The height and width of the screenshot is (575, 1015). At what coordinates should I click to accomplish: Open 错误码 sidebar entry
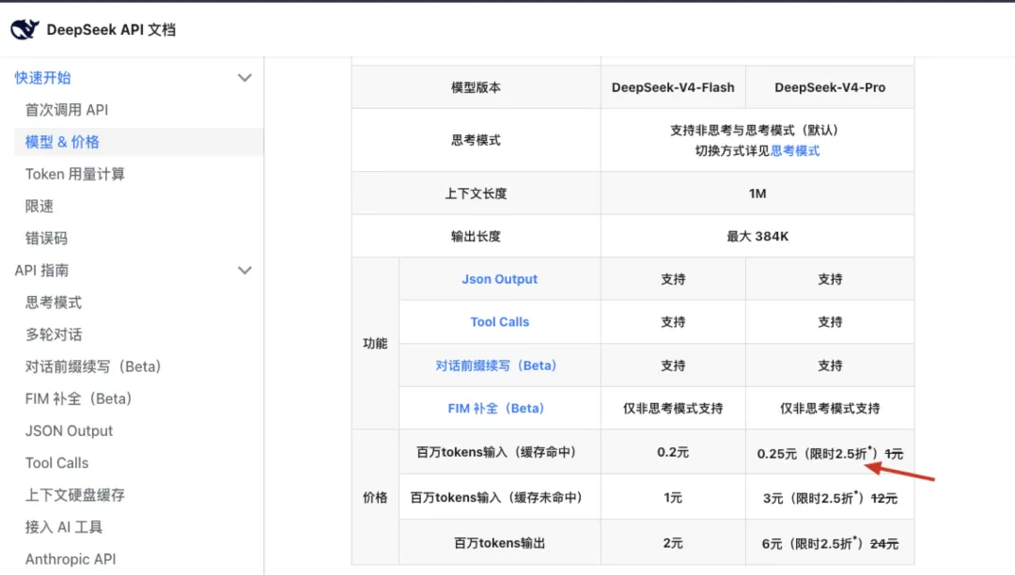(46, 239)
